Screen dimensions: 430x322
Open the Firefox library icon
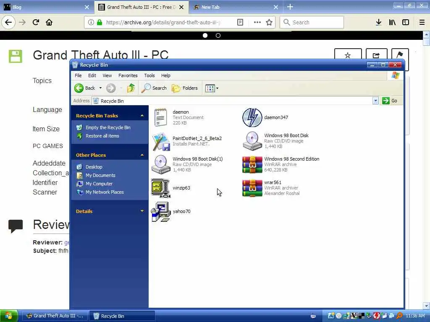tap(392, 23)
